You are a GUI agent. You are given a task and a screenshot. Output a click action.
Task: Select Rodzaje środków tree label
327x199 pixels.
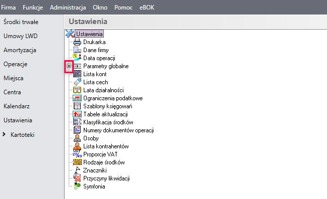(x=104, y=162)
